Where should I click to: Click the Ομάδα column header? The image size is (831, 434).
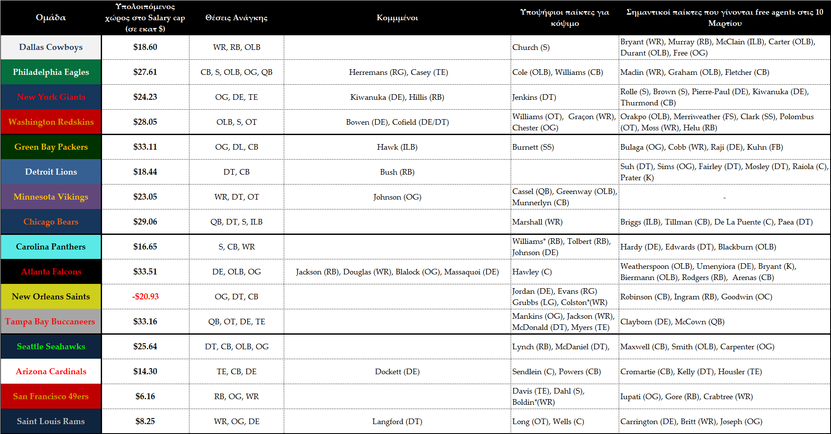pyautogui.click(x=51, y=18)
